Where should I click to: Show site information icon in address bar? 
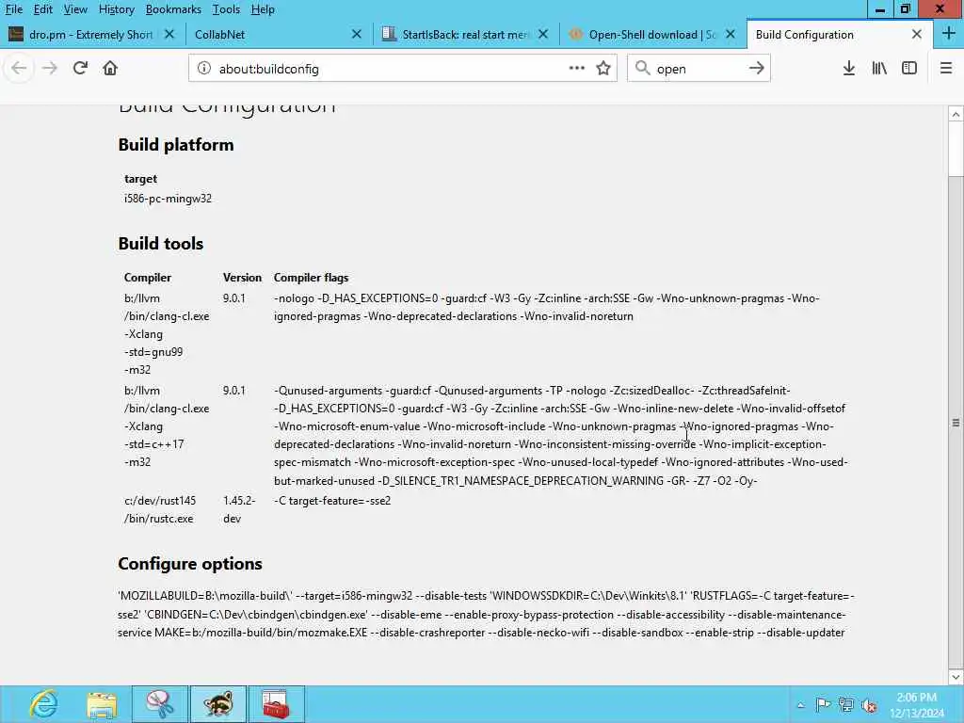click(204, 68)
